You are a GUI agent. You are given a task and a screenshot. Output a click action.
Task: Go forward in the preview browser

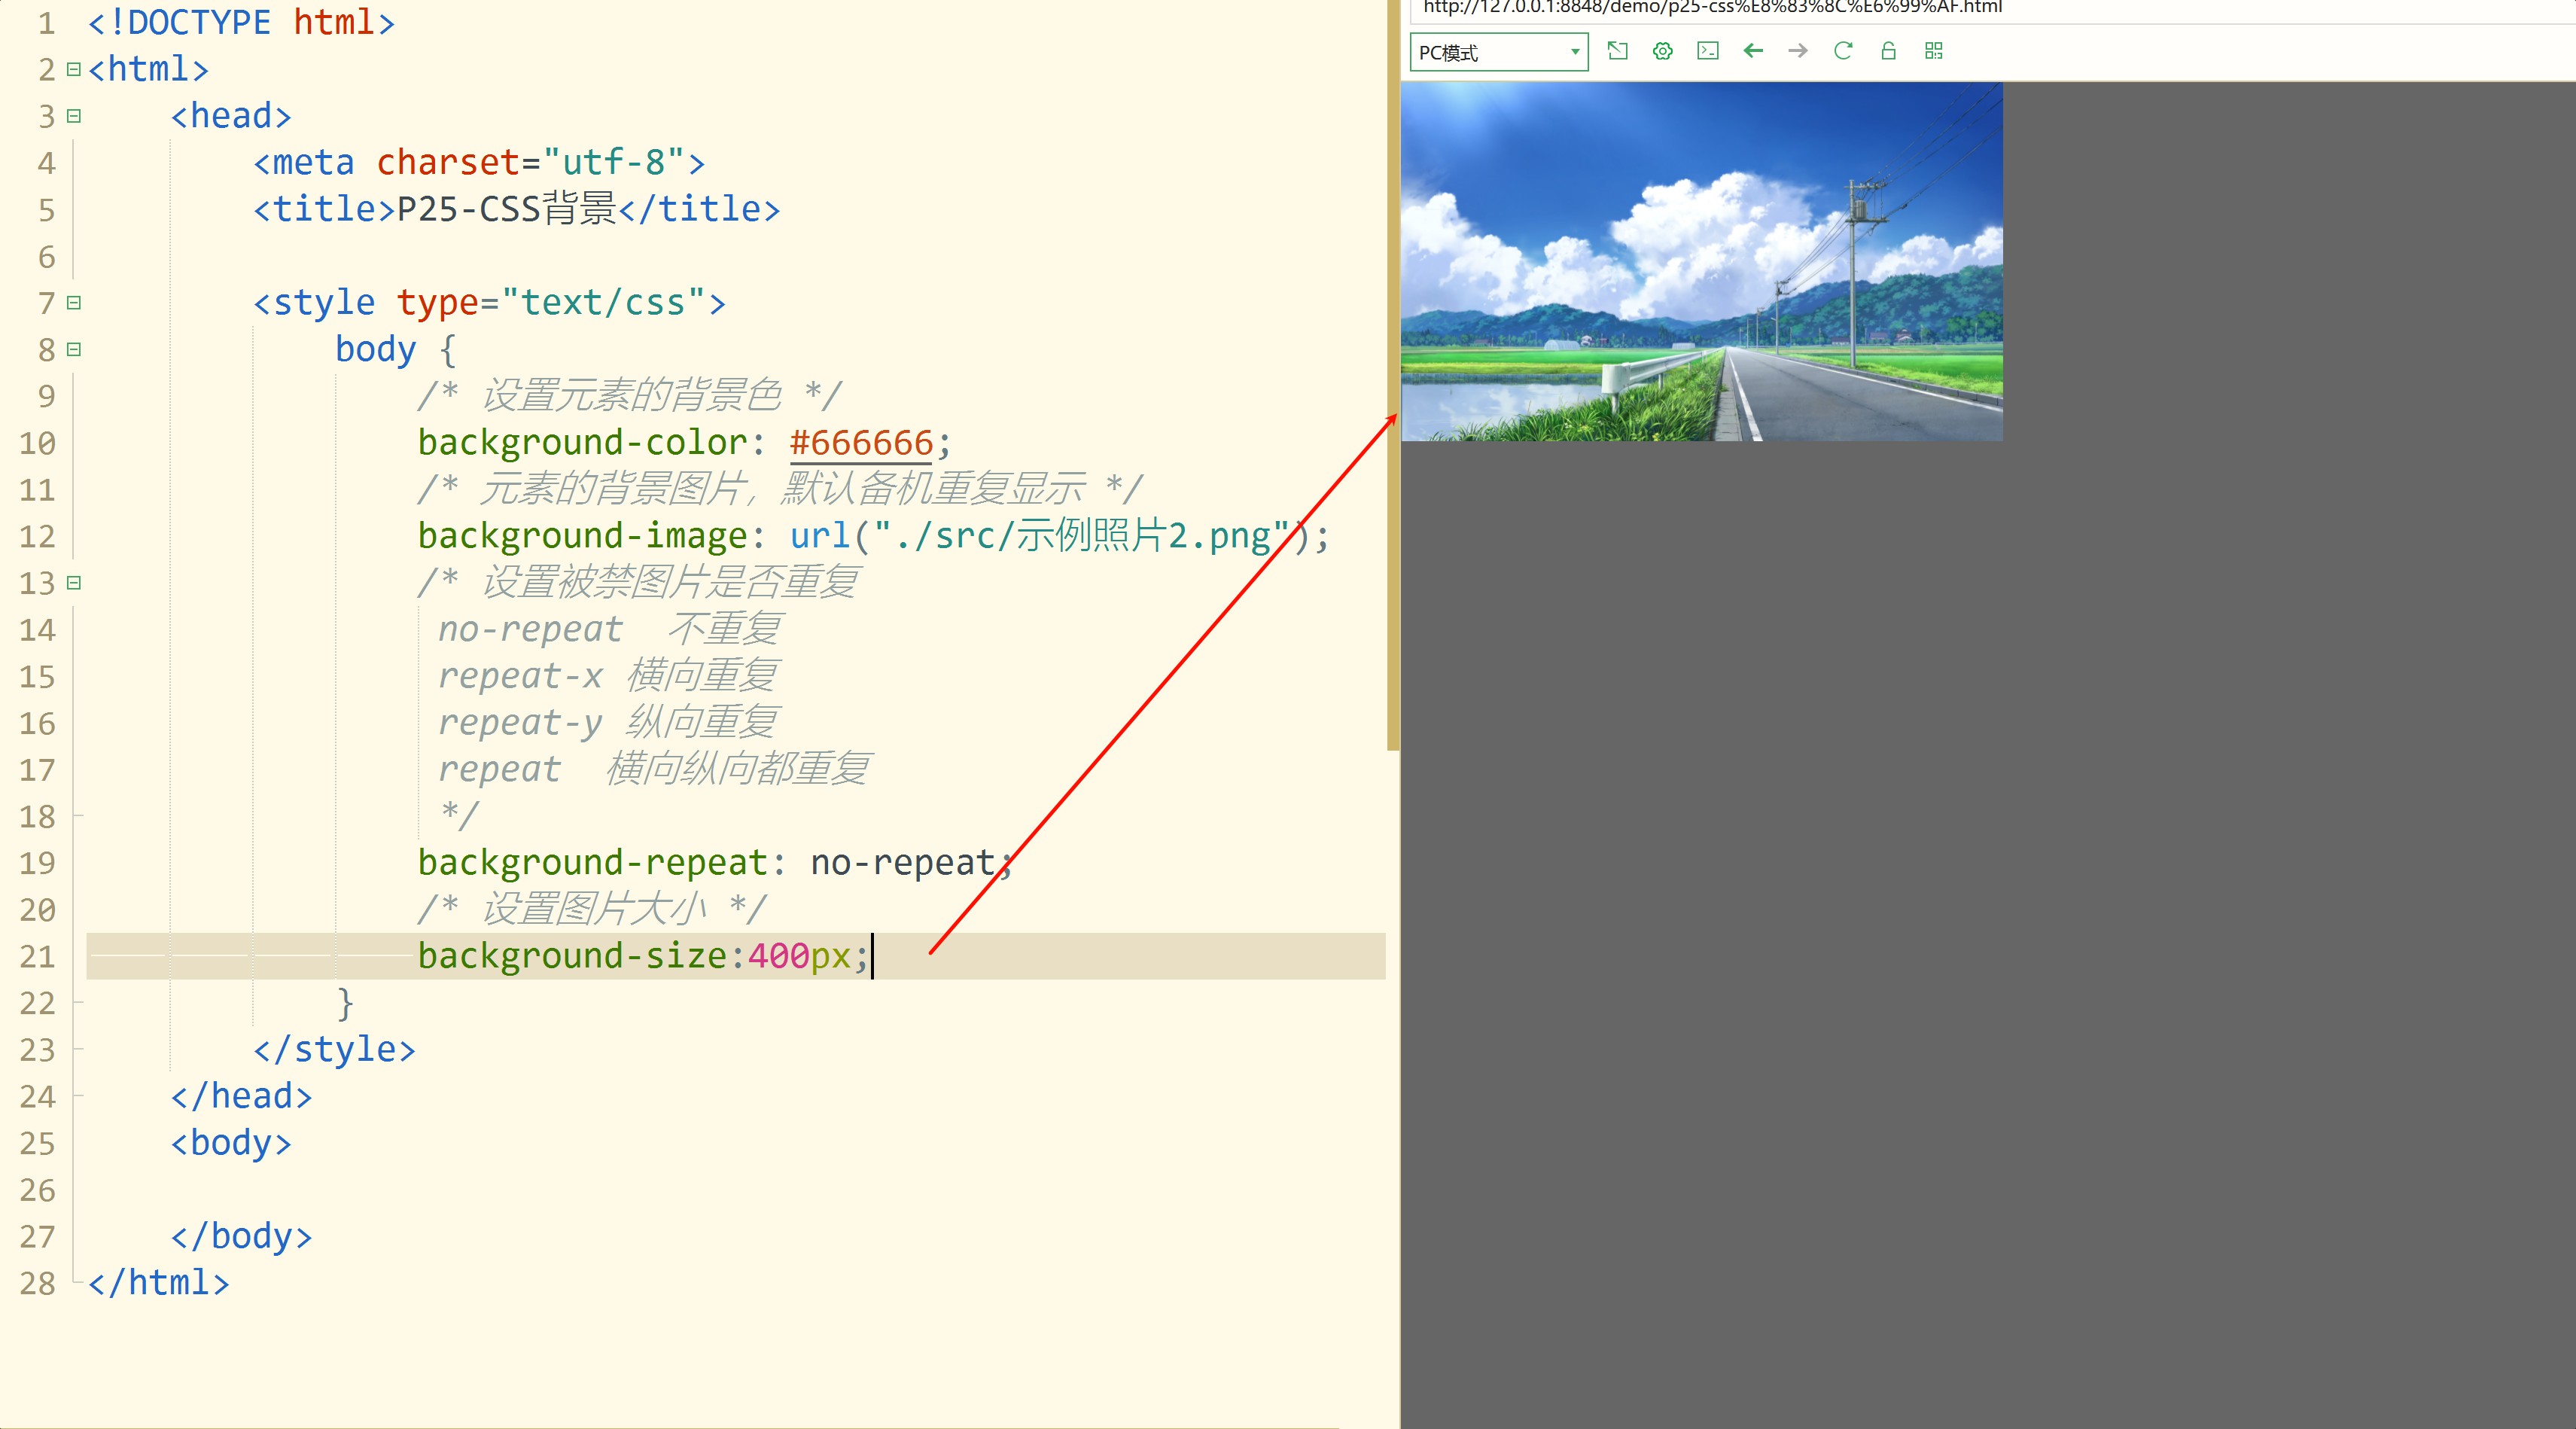[x=1798, y=51]
